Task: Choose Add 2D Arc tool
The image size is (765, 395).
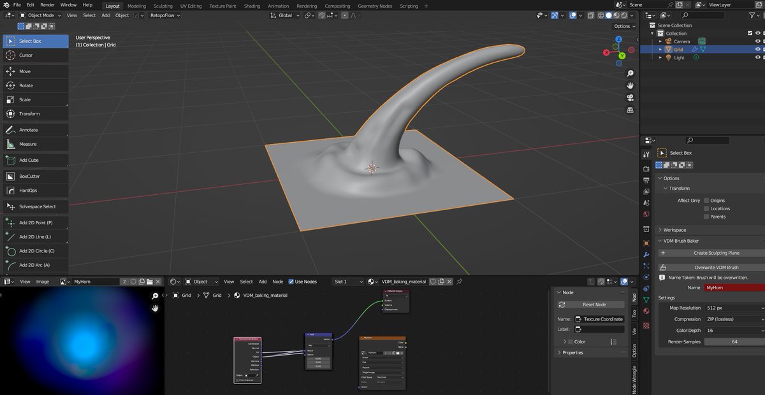Action: click(x=35, y=265)
